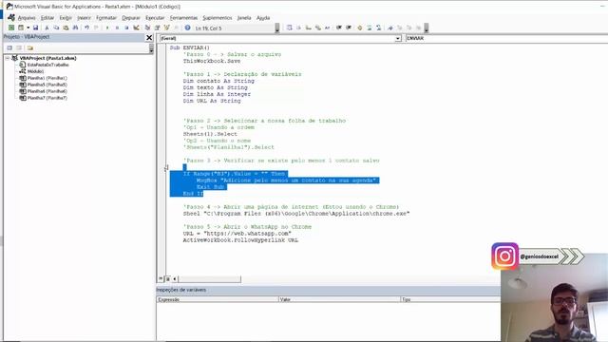This screenshot has width=608, height=342.
Task: Open the Ferramentas menu
Action: click(183, 18)
